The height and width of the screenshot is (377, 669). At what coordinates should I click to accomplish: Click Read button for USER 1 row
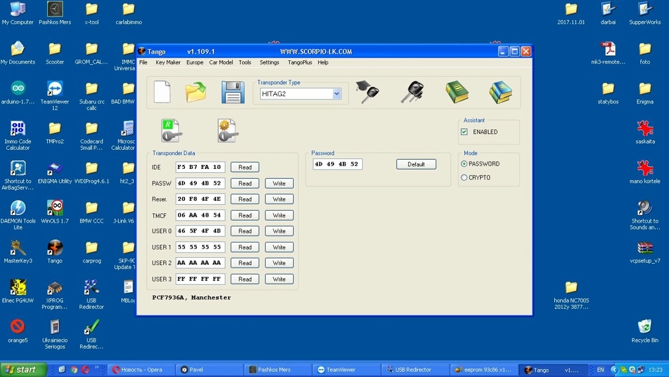tap(245, 247)
